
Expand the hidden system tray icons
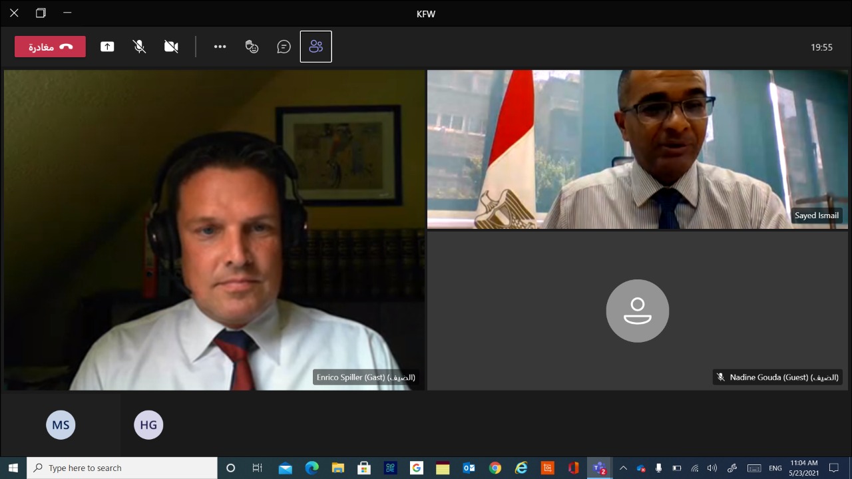[623, 468]
